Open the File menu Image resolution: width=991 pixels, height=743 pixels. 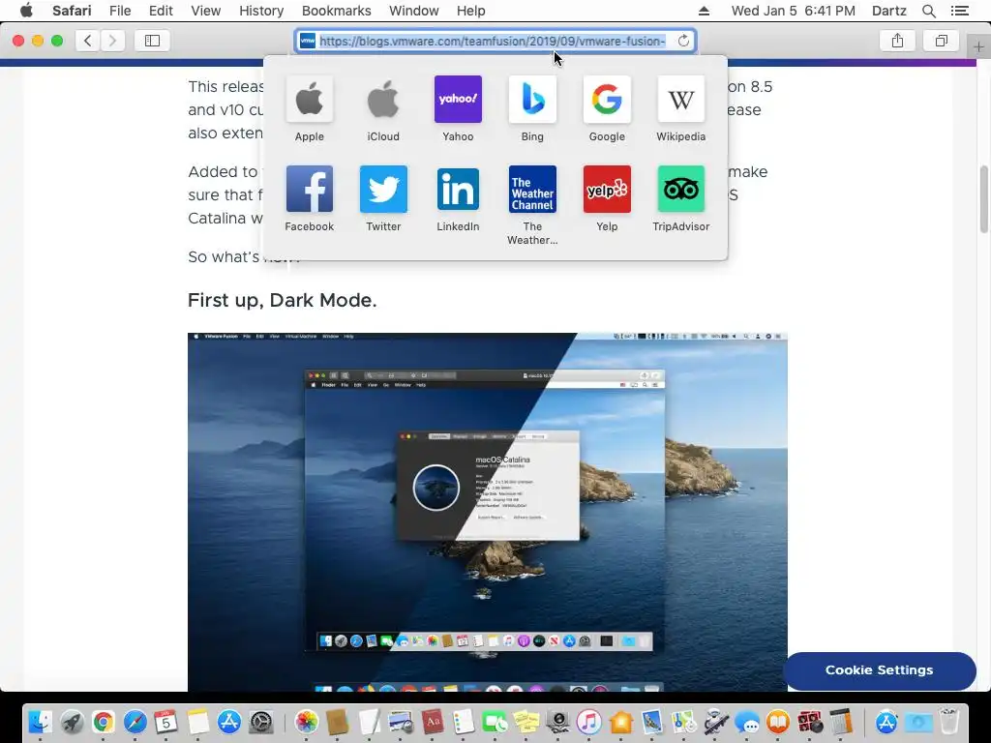coord(119,11)
